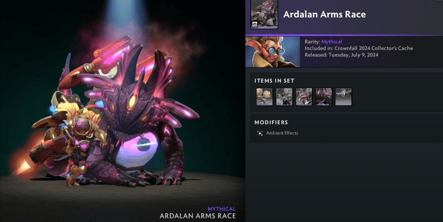Viewport: 443px width, 222px height.
Task: Click the Ambient Effects sparkle icon
Action: (x=260, y=133)
